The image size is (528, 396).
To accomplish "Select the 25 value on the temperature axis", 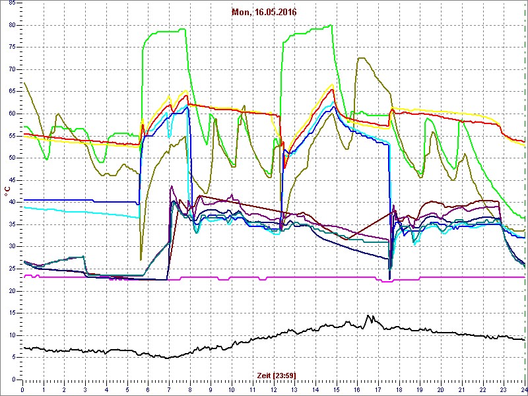I will click(12, 269).
